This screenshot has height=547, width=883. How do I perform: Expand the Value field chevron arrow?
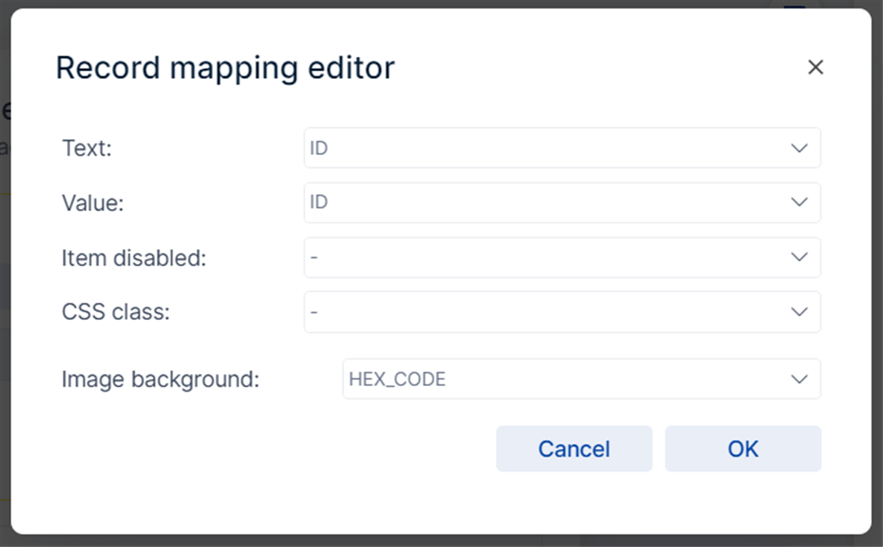click(799, 202)
